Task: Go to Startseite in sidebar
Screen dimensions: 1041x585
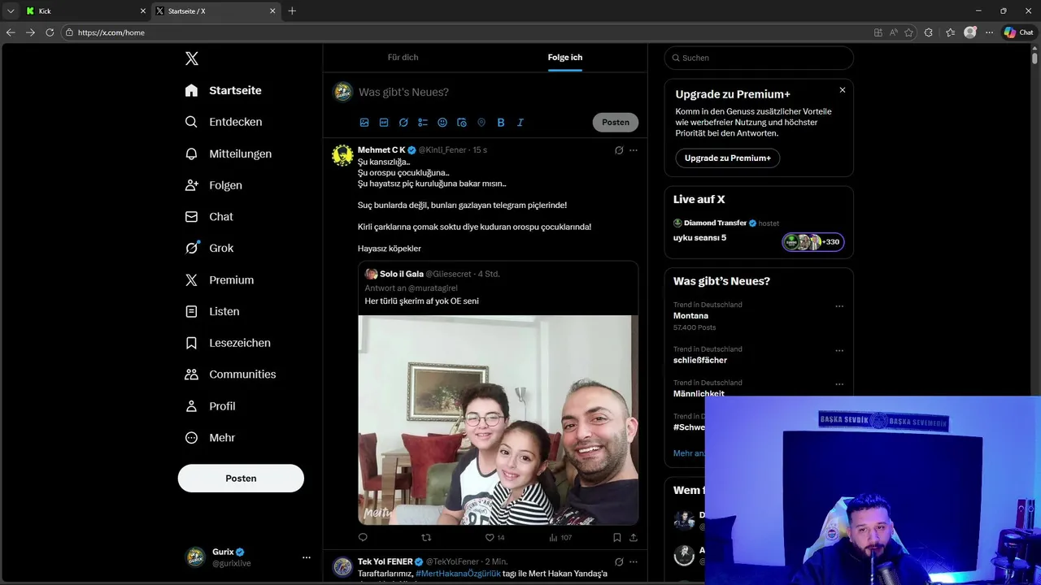Action: (223, 90)
